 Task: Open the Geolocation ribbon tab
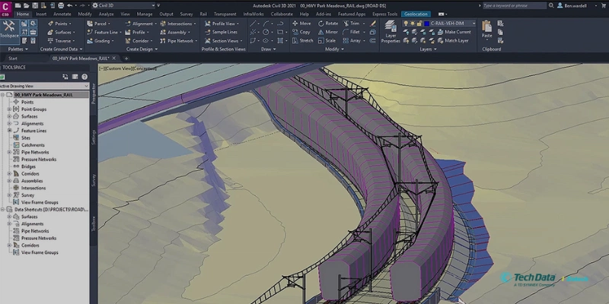click(416, 14)
